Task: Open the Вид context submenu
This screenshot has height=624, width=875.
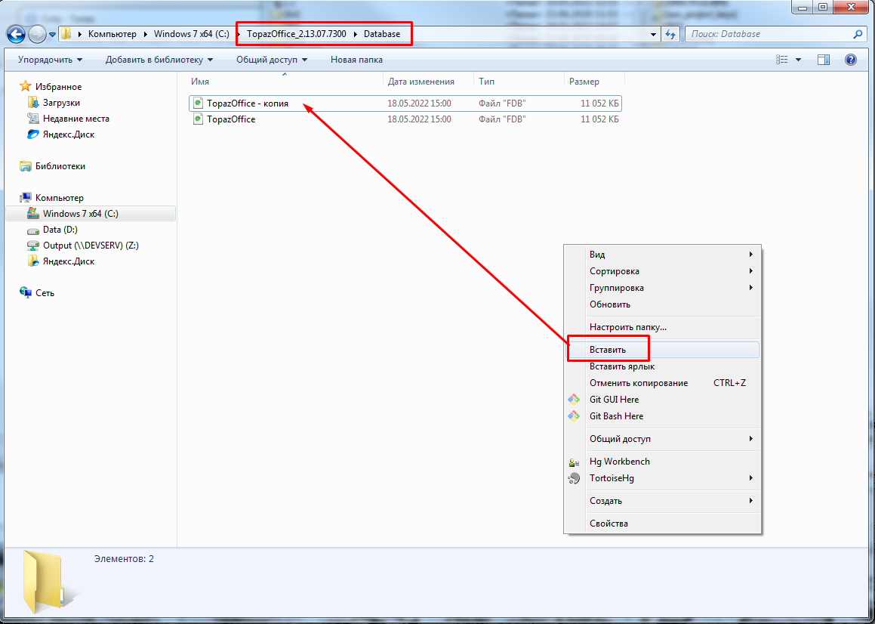Action: point(662,254)
